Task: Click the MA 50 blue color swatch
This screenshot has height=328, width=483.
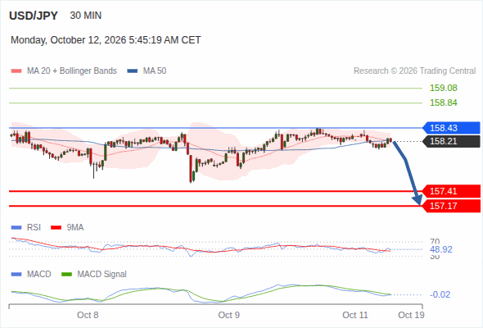Action: pyautogui.click(x=133, y=71)
